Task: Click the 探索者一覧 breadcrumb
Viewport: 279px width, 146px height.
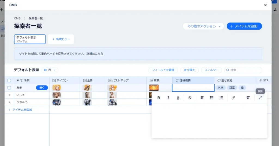Action: click(x=36, y=18)
